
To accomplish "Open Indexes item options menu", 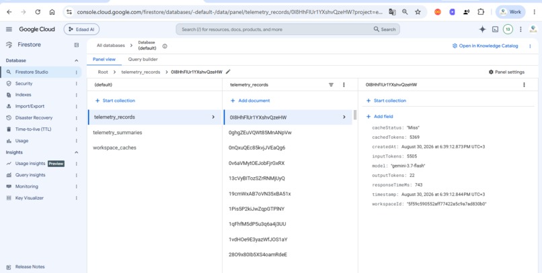I will click(x=77, y=95).
